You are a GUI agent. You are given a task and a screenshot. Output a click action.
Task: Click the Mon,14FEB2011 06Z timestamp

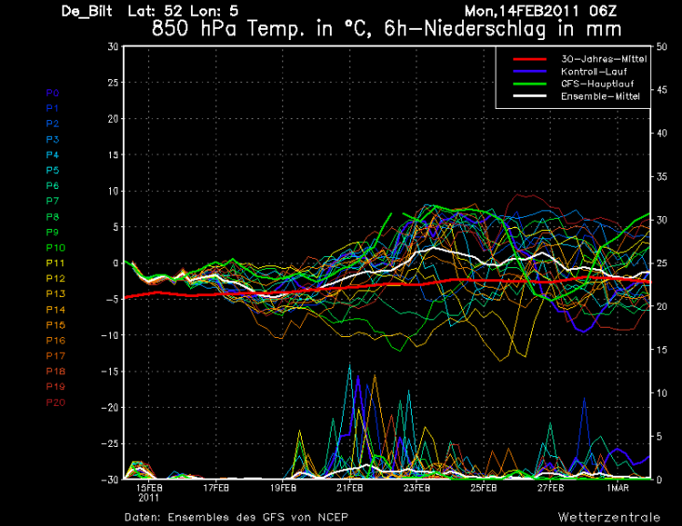[540, 11]
